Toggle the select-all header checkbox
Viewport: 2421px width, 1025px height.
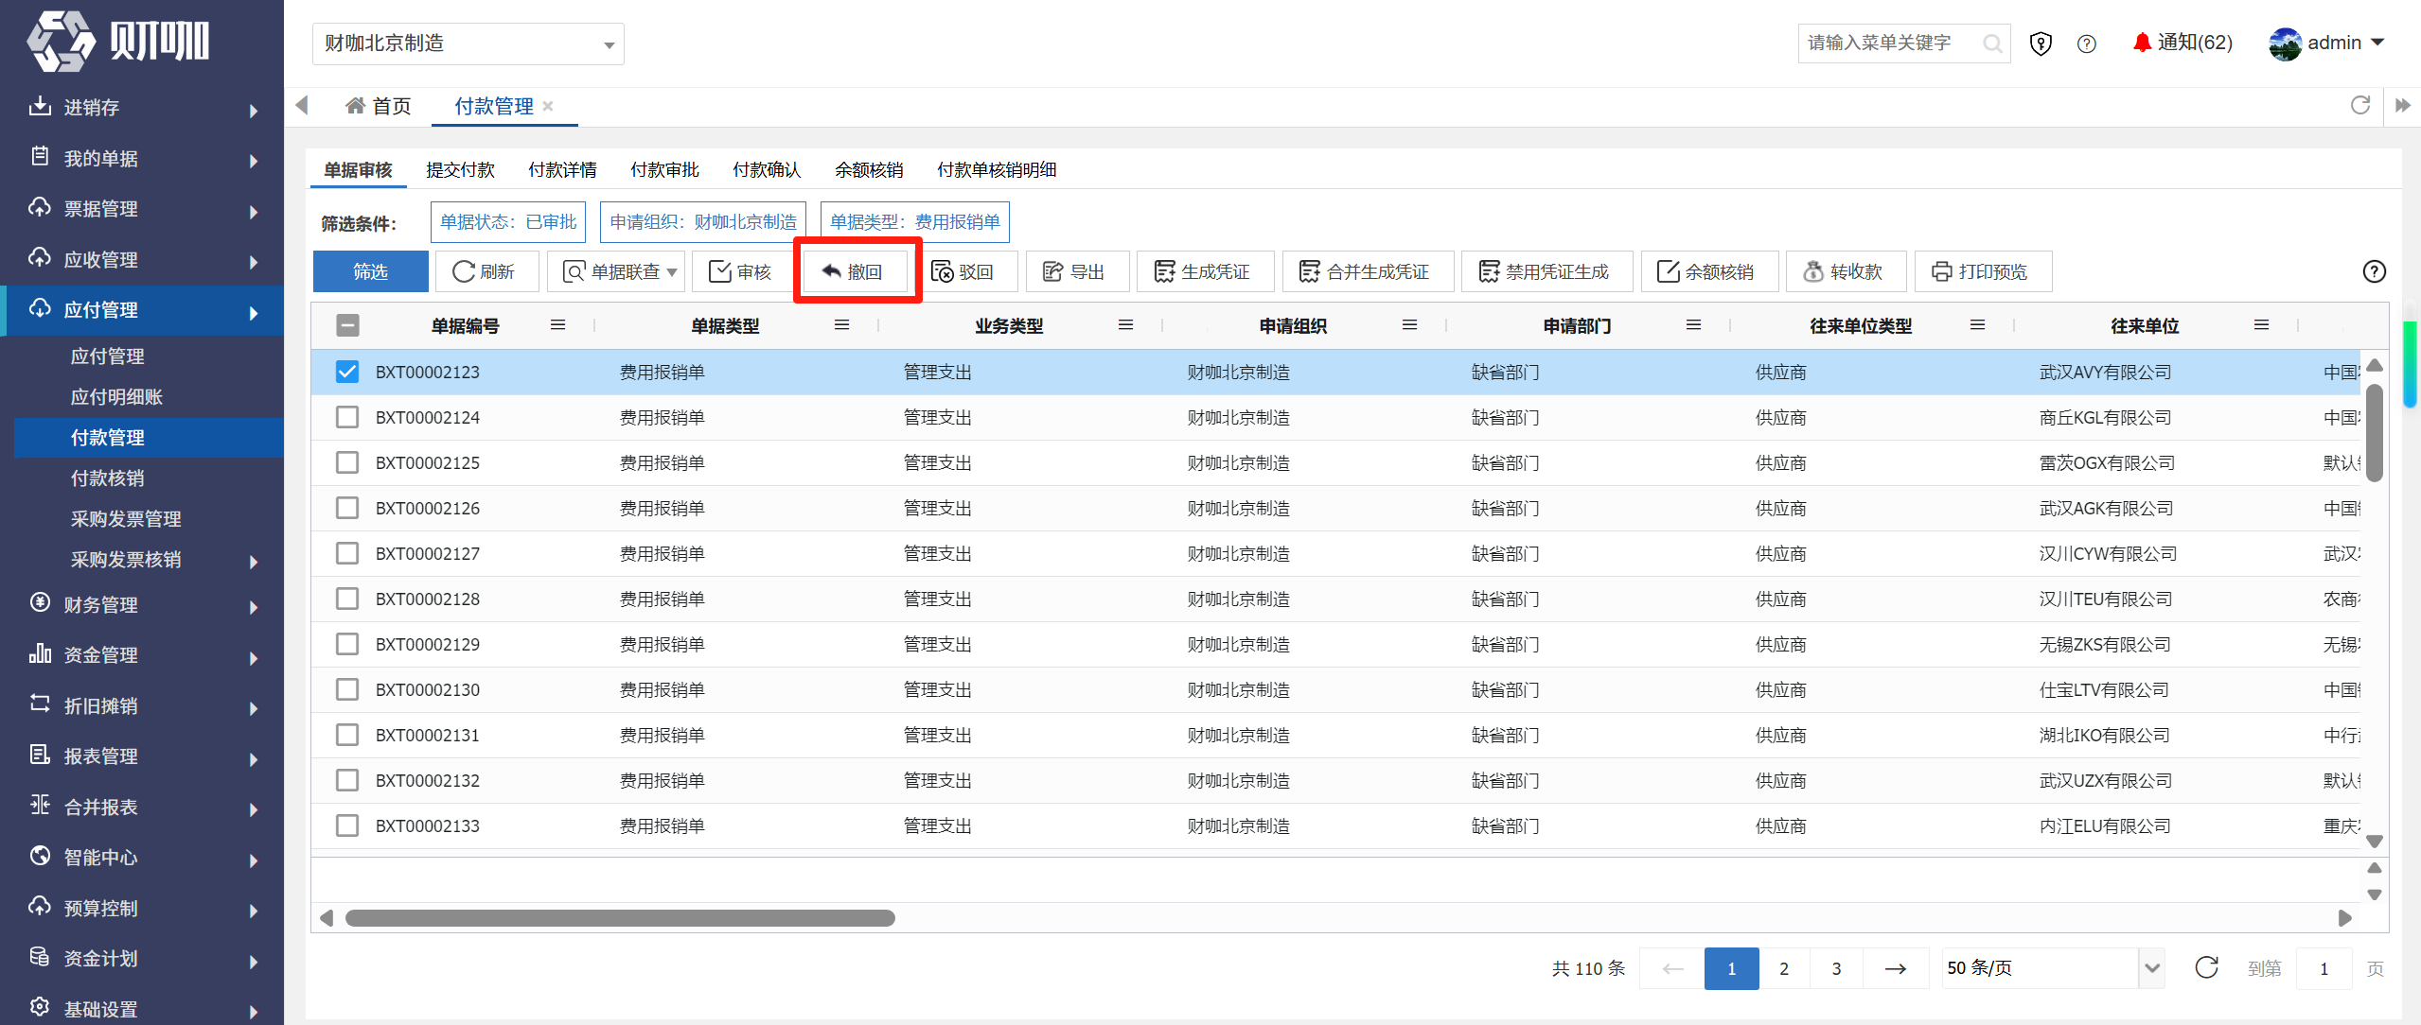[x=347, y=325]
